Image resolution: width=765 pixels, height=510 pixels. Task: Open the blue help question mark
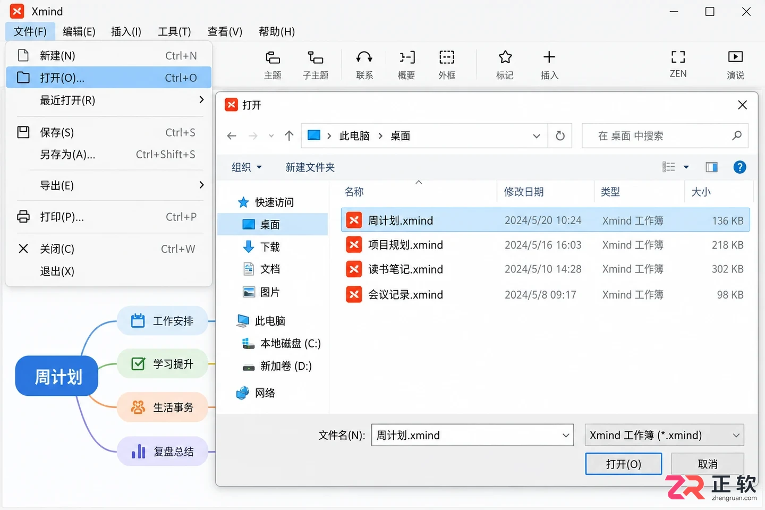(x=739, y=167)
